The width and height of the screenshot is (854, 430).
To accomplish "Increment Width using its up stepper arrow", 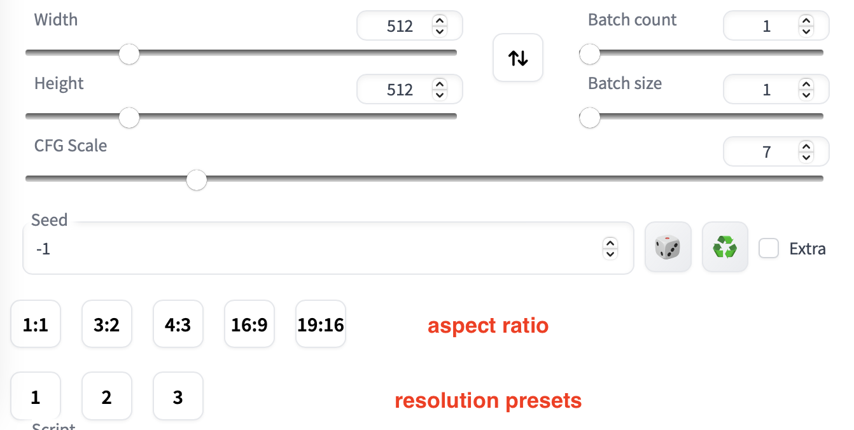I will pos(440,21).
